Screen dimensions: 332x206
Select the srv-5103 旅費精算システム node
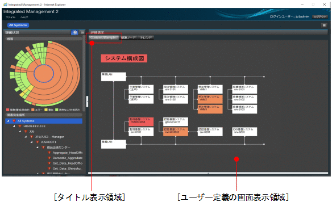[x=244, y=109]
